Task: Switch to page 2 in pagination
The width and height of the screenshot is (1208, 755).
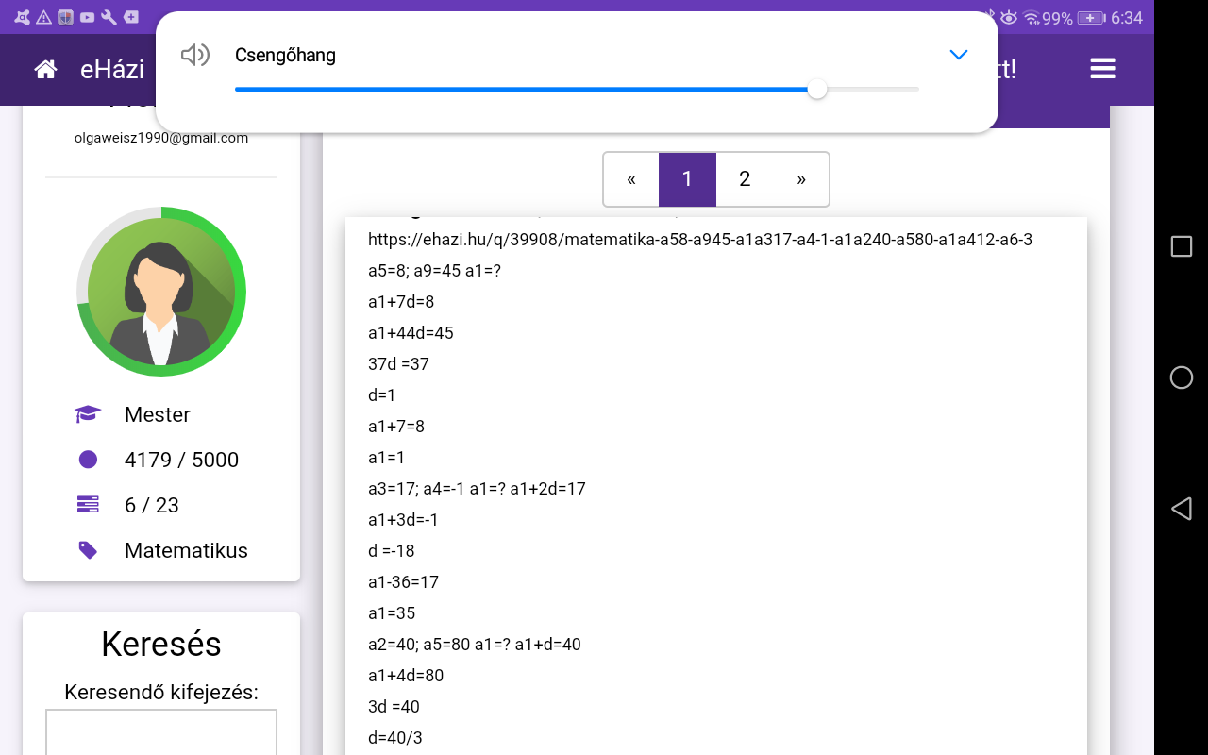Action: [745, 179]
